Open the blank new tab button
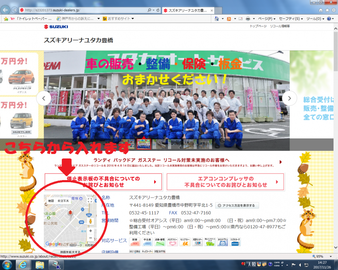The image size is (338, 270). tap(218, 10)
